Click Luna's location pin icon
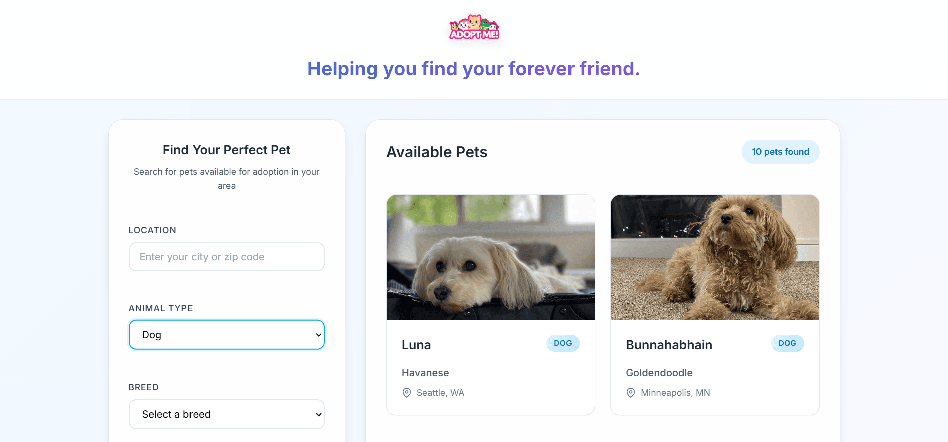 407,393
